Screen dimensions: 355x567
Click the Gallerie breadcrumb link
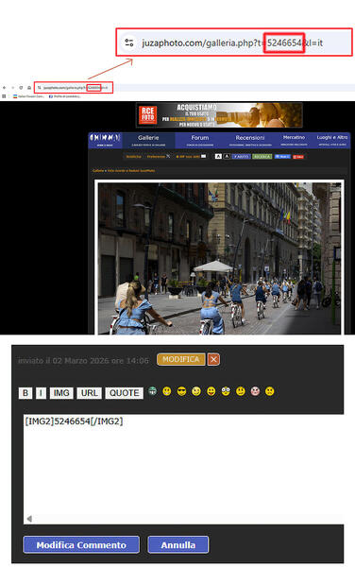pos(98,170)
